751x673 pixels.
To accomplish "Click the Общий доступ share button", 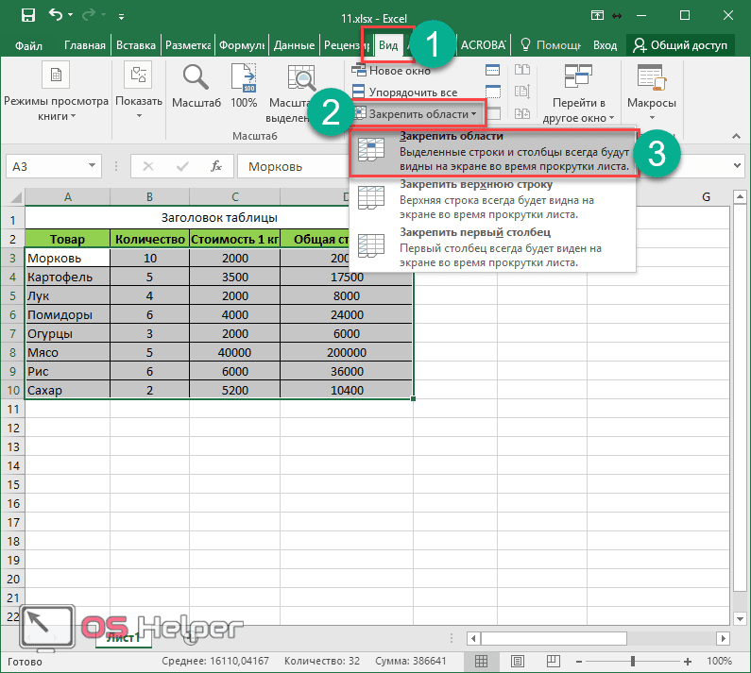I will point(680,45).
